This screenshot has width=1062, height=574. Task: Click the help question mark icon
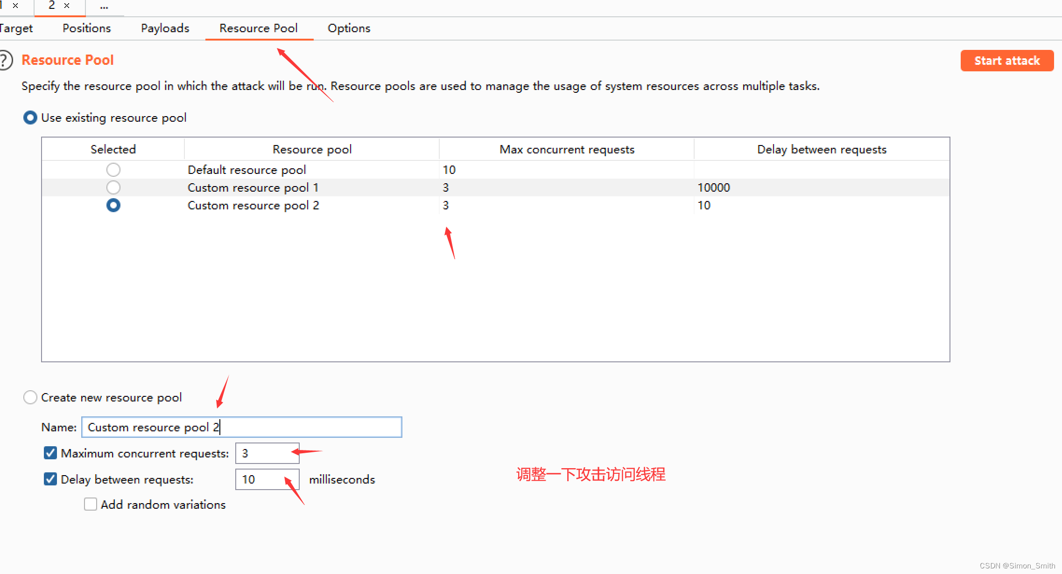pyautogui.click(x=5, y=61)
